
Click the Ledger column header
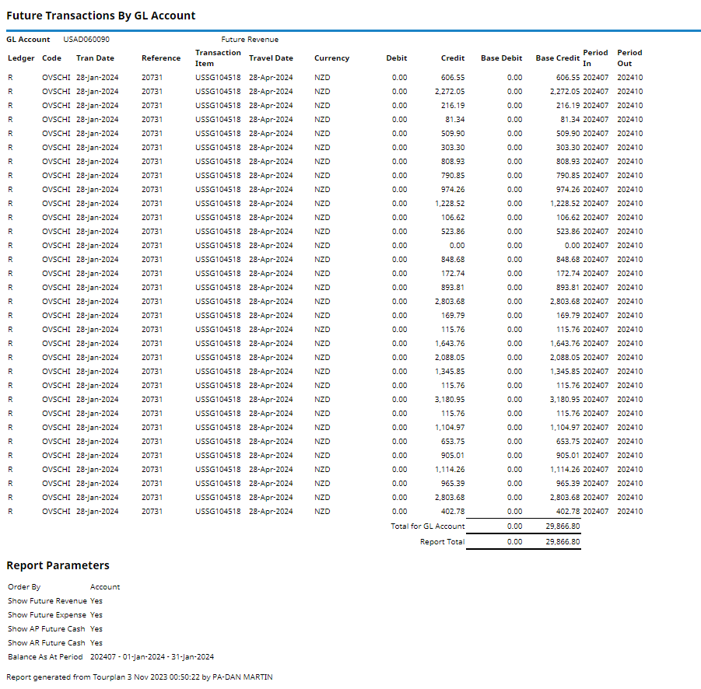21,58
